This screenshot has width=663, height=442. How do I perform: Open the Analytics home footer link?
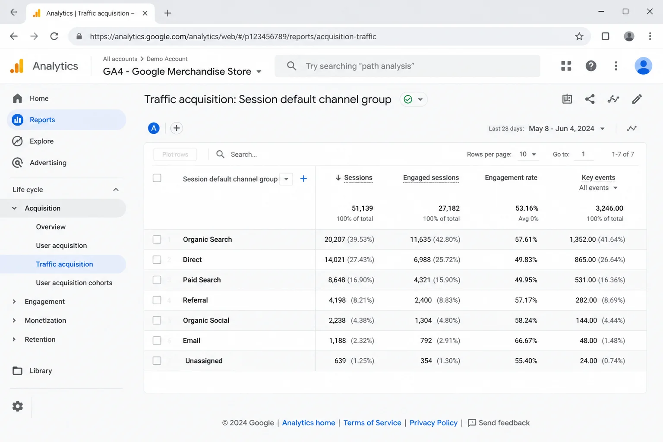point(309,423)
